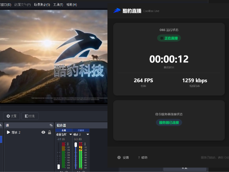Click the 滤镜 filters button under preview
This screenshot has width=229, height=172.
30,116
